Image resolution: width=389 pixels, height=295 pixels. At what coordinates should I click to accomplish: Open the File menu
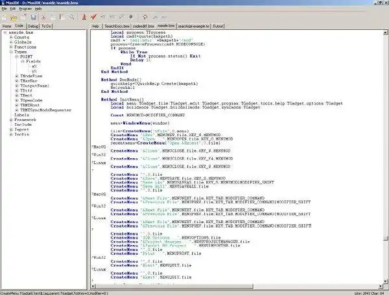[x=5, y=8]
